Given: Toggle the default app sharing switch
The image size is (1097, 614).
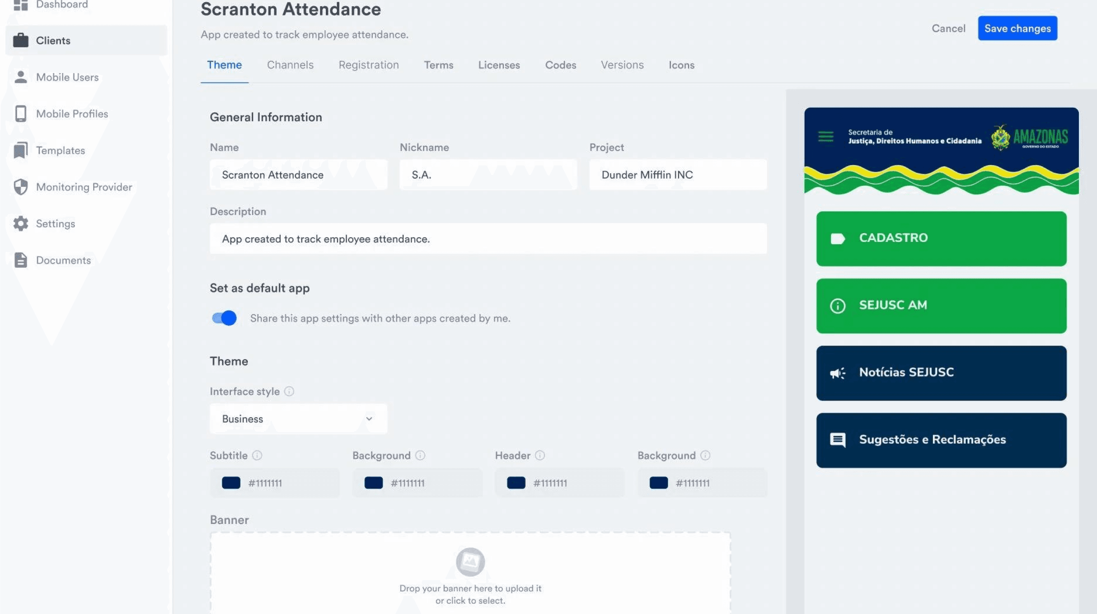Looking at the screenshot, I should coord(224,318).
